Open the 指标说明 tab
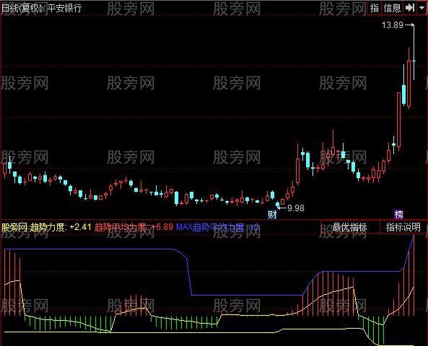The image size is (428, 346). pos(403,227)
